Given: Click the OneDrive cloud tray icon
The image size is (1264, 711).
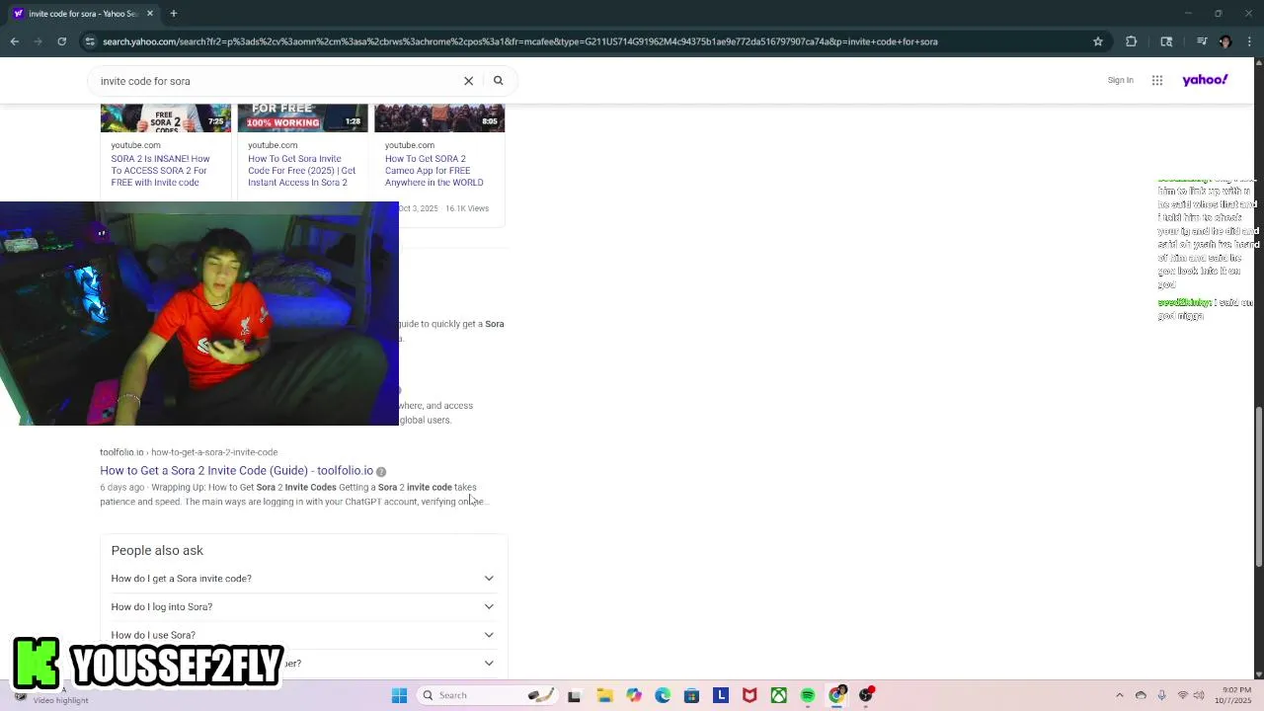Looking at the screenshot, I should (1141, 695).
